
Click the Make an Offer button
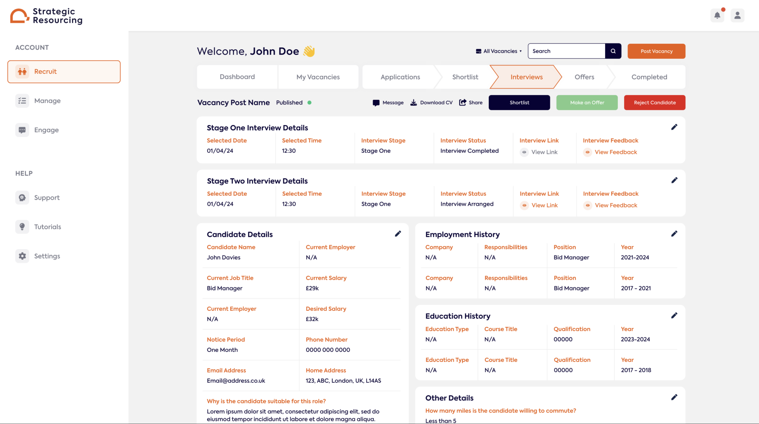point(587,102)
